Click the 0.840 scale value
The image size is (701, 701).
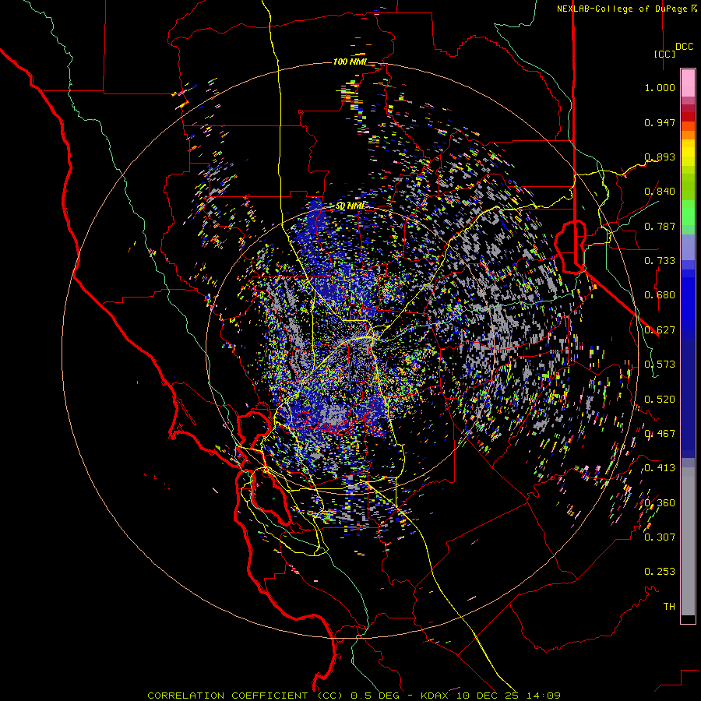coord(660,192)
